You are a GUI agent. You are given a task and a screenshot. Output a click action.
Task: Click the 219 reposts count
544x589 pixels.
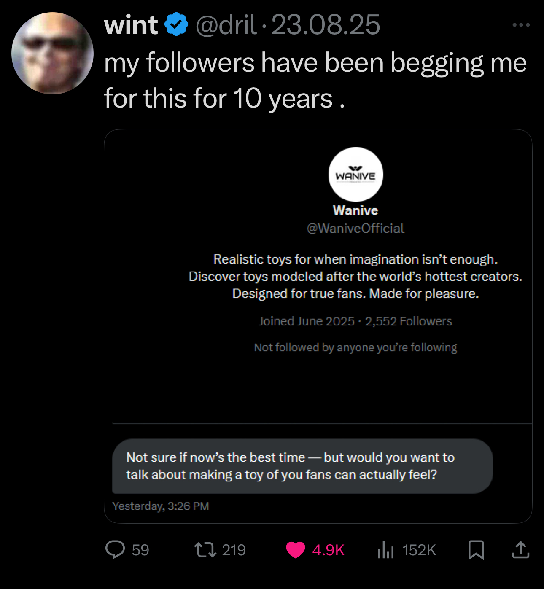point(234,550)
